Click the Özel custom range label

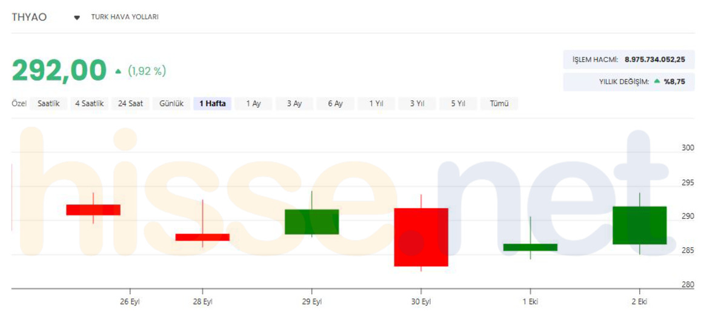coord(19,104)
